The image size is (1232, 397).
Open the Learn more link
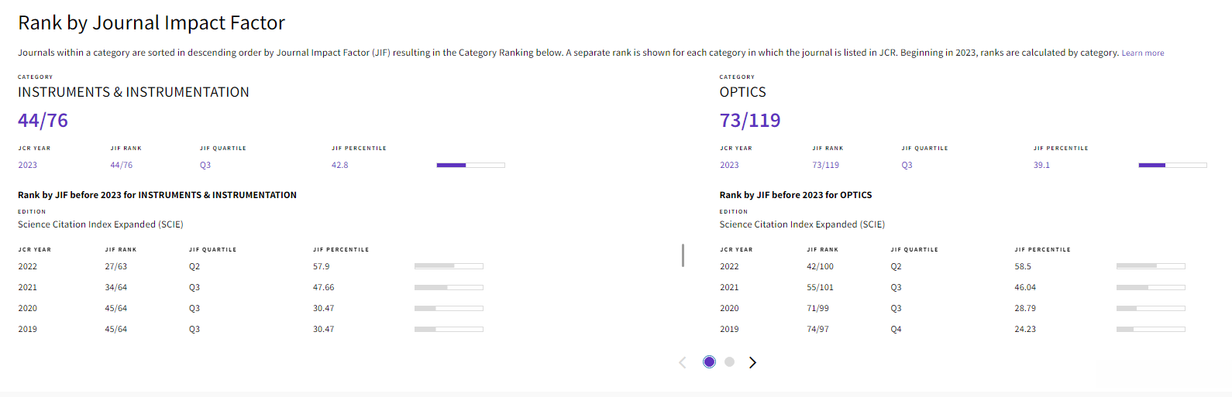1142,53
